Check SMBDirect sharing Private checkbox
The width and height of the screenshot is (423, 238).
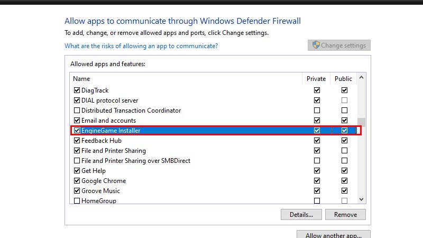pyautogui.click(x=317, y=161)
